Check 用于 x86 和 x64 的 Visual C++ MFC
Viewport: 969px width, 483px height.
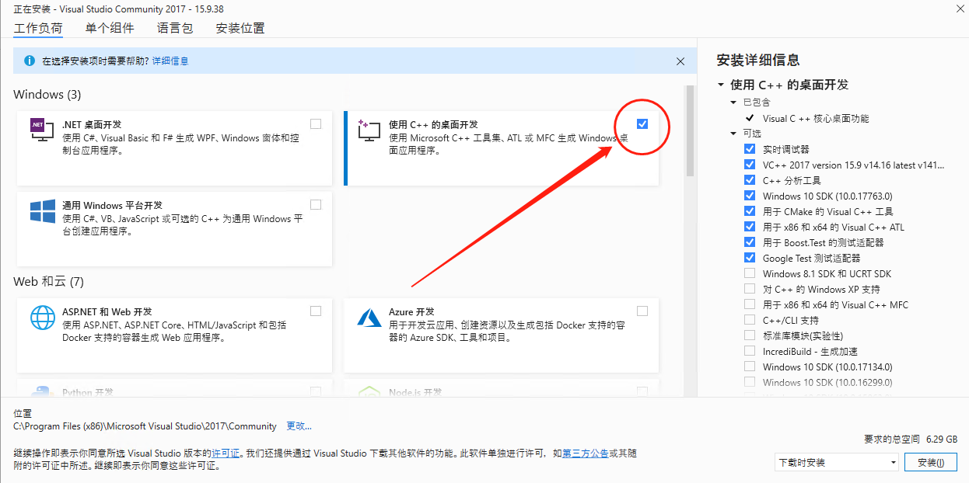pos(750,304)
